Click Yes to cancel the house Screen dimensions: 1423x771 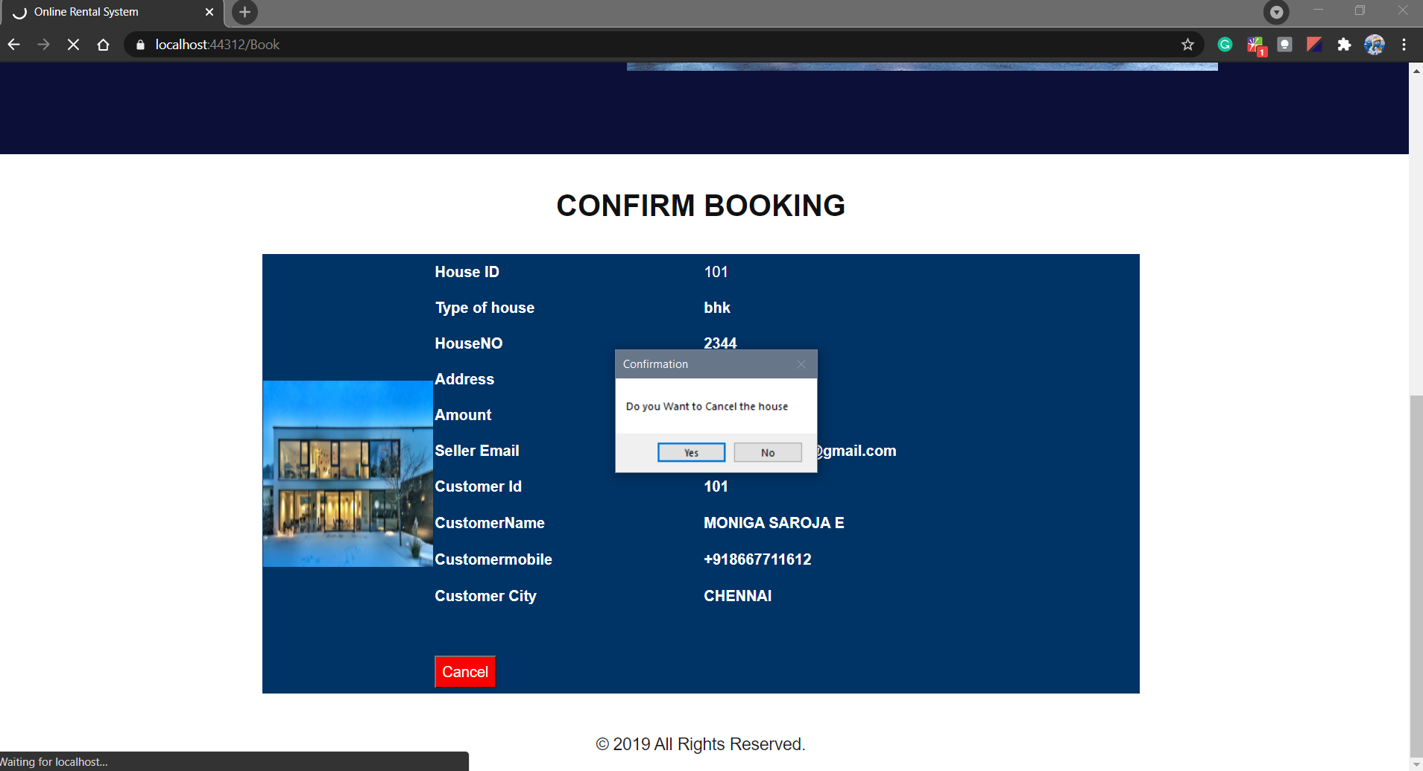tap(690, 452)
